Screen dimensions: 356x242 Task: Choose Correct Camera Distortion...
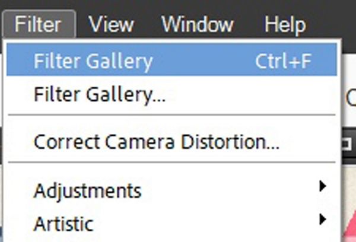click(x=157, y=143)
